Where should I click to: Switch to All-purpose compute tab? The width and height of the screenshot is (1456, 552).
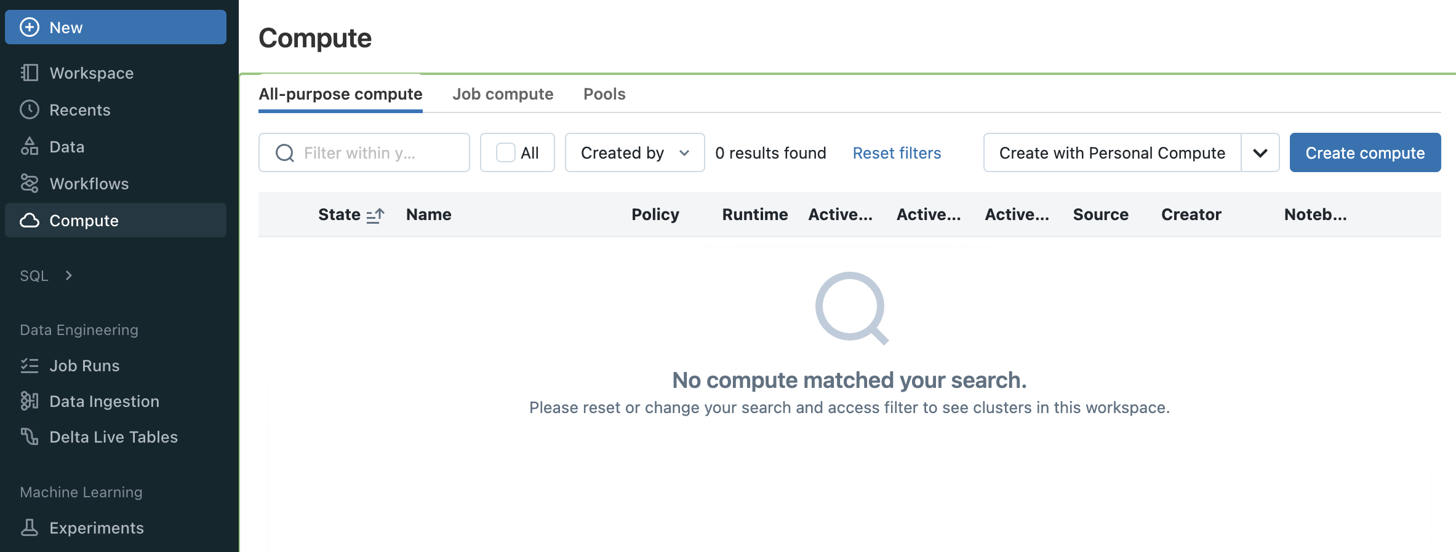[340, 94]
